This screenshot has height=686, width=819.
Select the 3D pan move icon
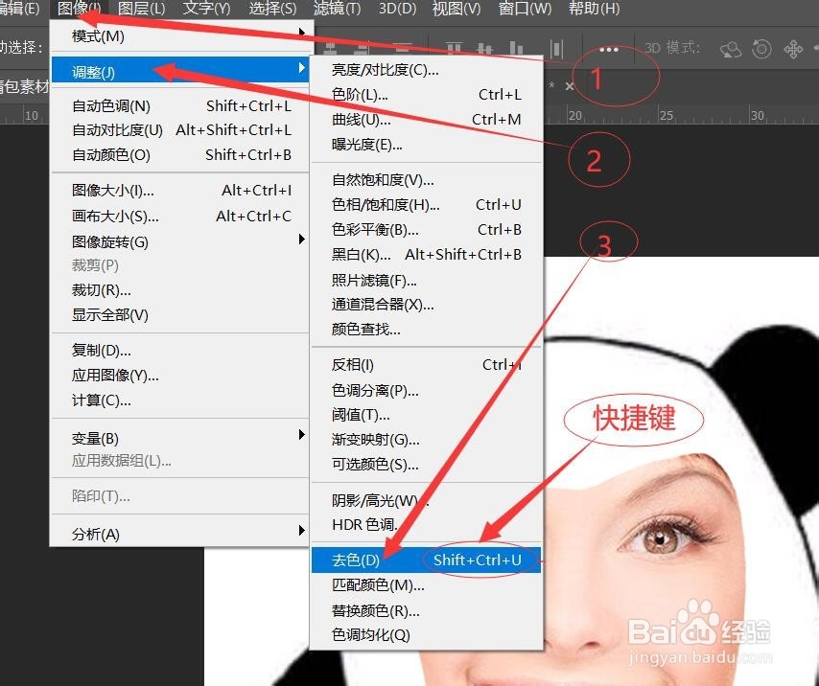click(793, 50)
